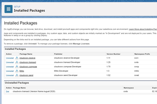
Task: Click the Action header in Installed Packages table
Action: [9, 54]
